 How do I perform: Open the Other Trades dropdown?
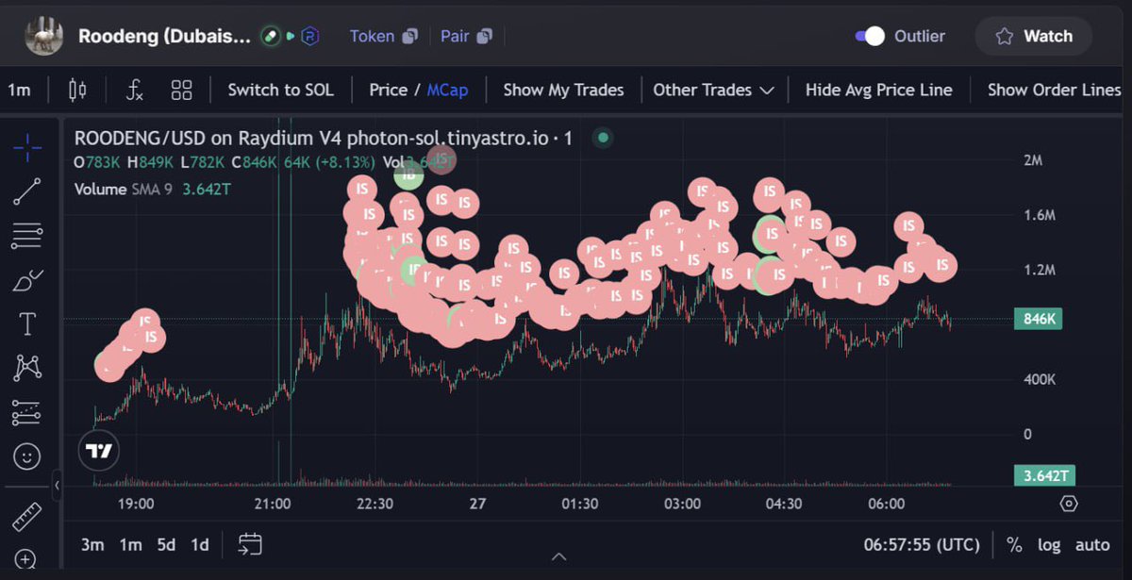click(714, 90)
